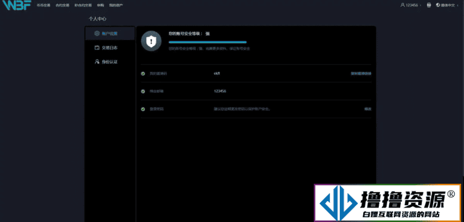Click the security level progress bar
The height and width of the screenshot is (222, 464).
[x=208, y=42]
